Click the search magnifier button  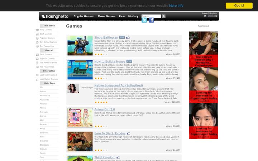(x=163, y=16)
